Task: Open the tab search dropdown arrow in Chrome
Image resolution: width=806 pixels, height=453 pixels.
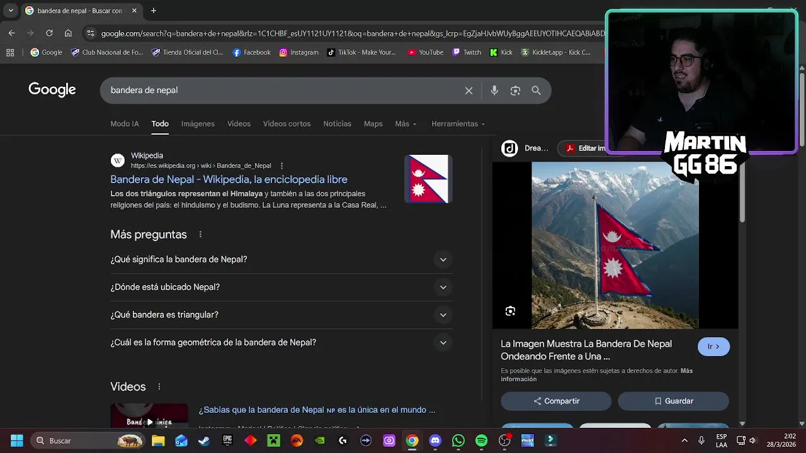Action: click(x=11, y=11)
